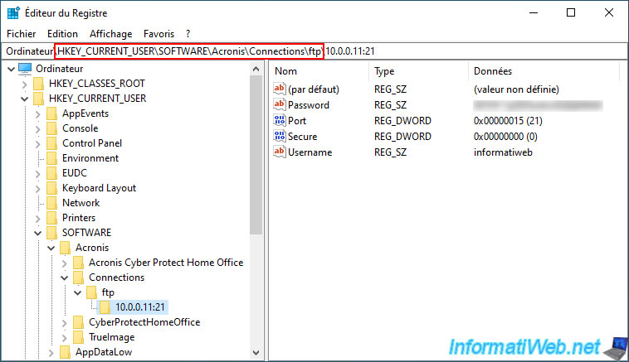Viewport: 629px width, 362px height.
Task: Click the AppEvents folder icon
Action: [51, 113]
